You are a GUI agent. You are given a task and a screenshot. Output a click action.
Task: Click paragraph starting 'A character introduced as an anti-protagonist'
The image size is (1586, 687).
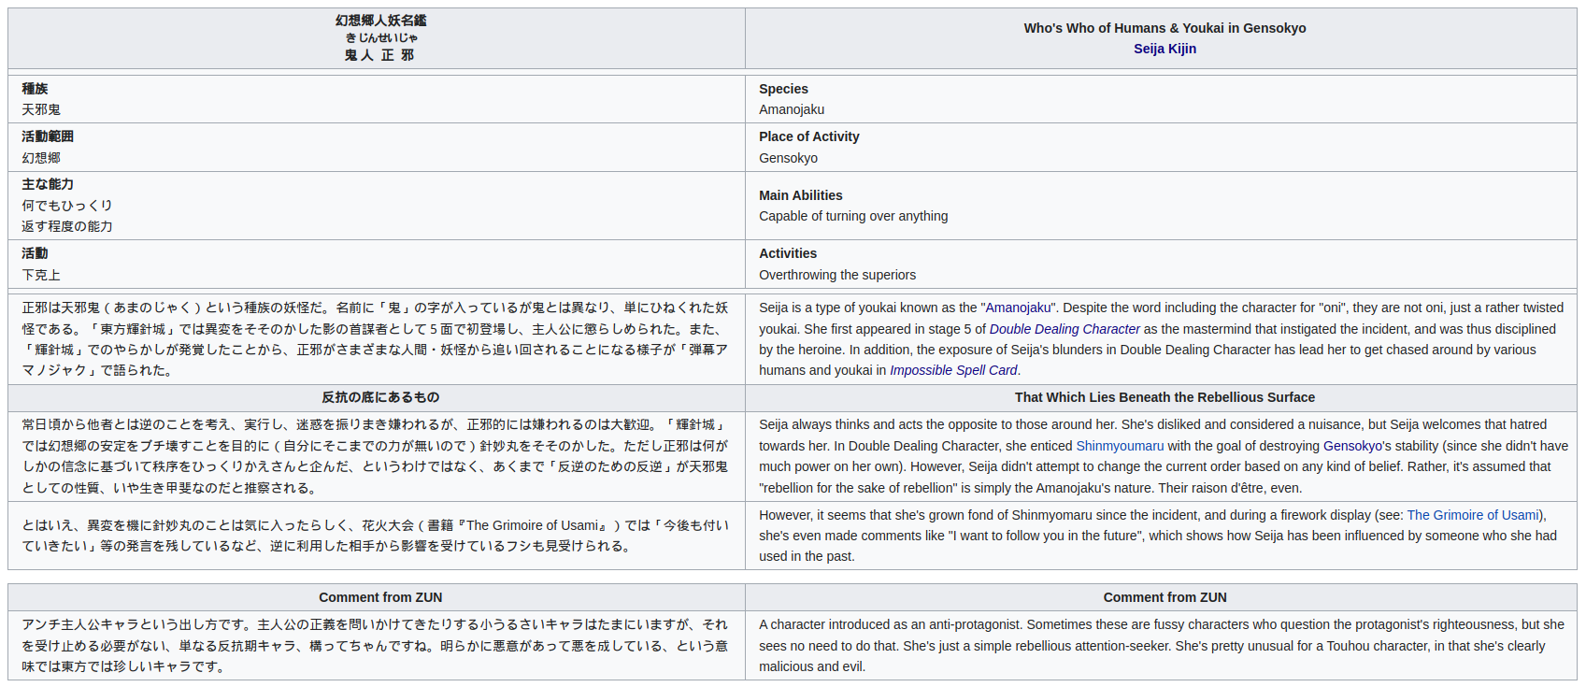1162,645
